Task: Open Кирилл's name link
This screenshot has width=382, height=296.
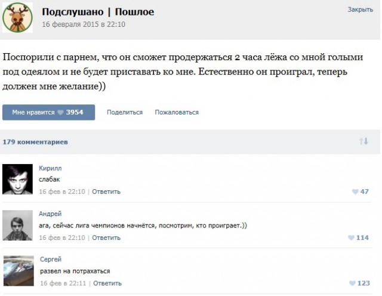Action: 50,168
